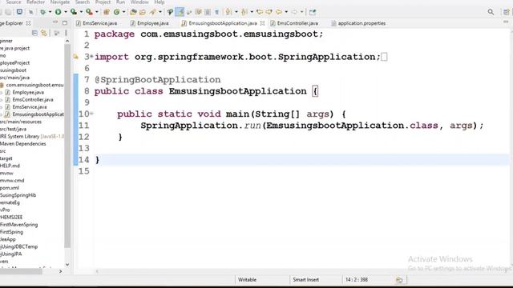Click the Smart Insert status bar entry
The width and height of the screenshot is (513, 288).
point(305,279)
